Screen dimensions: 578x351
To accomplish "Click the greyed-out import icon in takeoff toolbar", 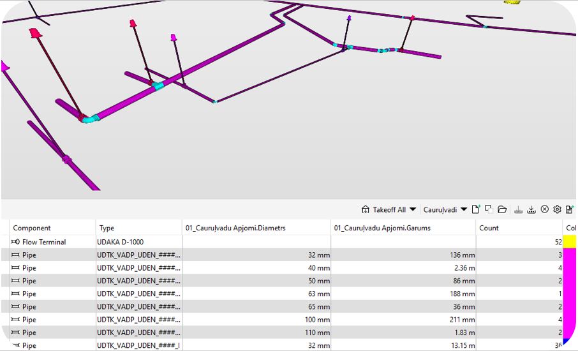I will [519, 209].
